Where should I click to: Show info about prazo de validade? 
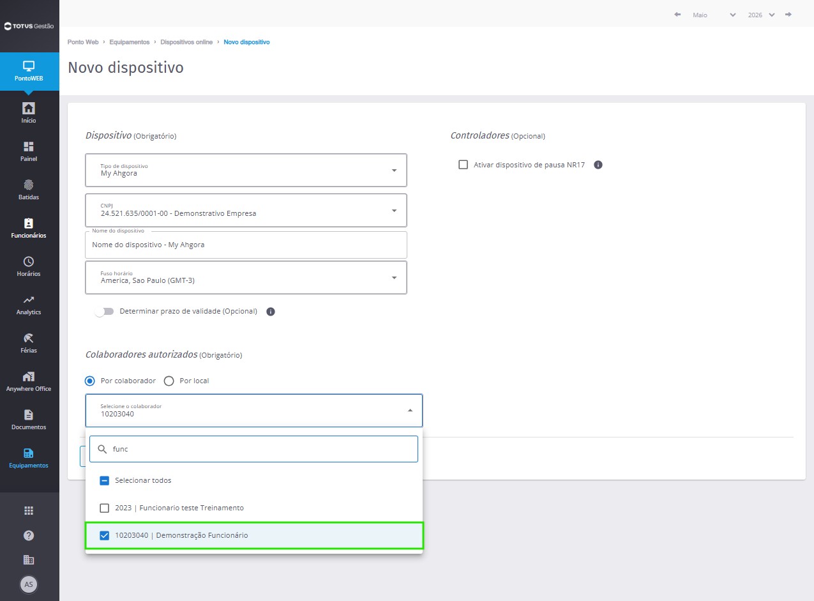click(271, 312)
